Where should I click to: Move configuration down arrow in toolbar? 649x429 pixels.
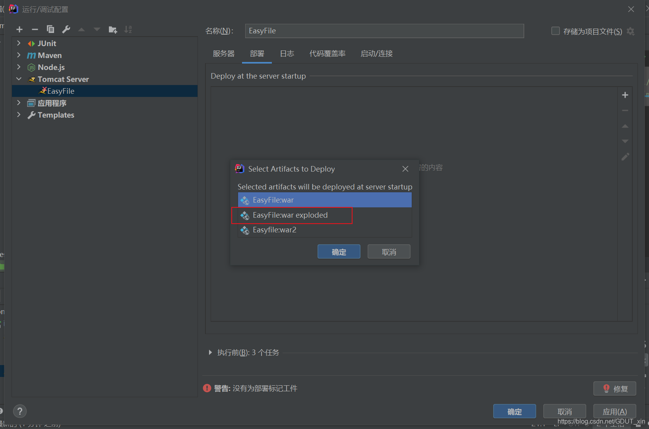coord(97,29)
